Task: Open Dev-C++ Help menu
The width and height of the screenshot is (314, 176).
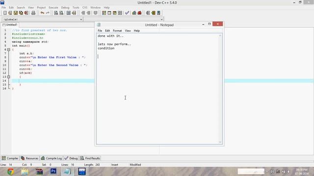Action: pyautogui.click(x=106, y=7)
